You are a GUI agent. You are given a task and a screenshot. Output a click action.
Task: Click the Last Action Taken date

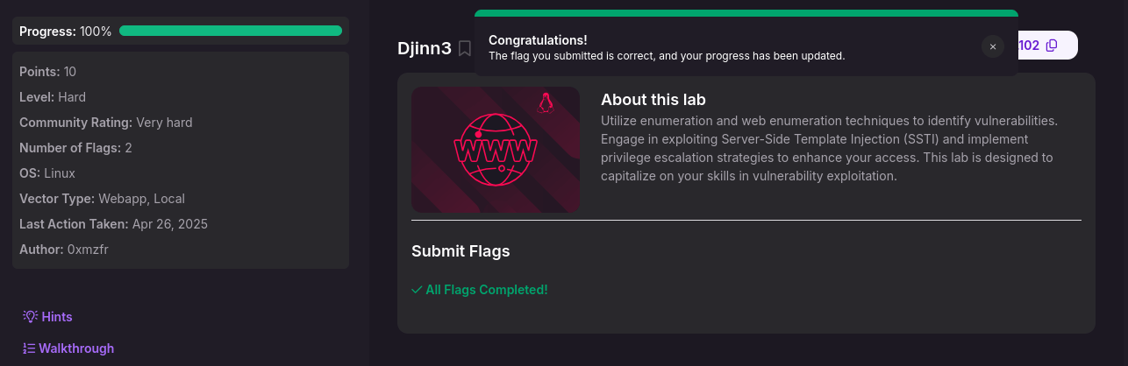point(170,224)
